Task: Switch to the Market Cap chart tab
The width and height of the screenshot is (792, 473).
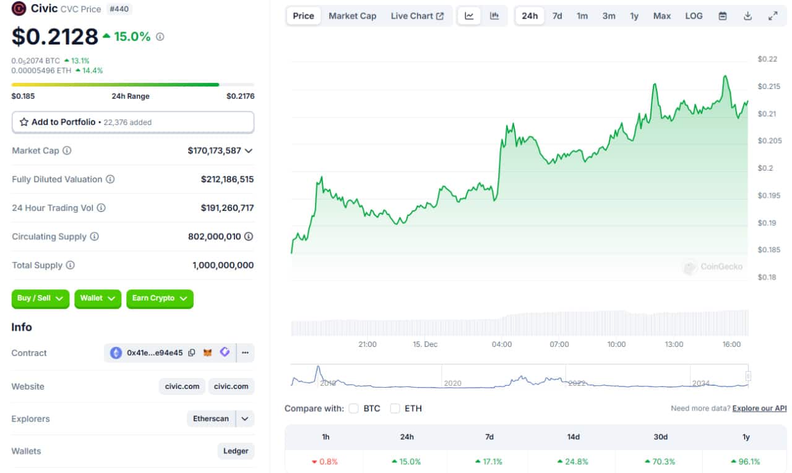Action: point(352,16)
